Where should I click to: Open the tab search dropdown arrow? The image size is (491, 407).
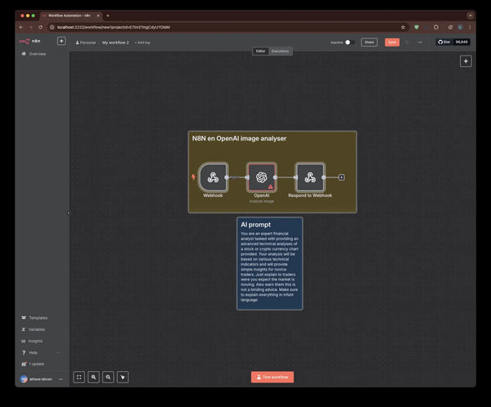click(470, 16)
